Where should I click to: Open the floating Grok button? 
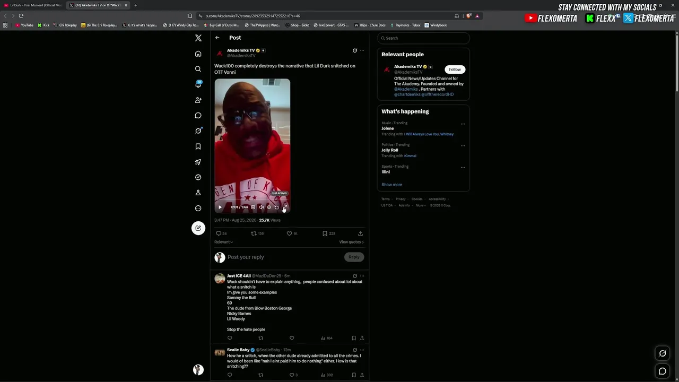pyautogui.click(x=663, y=353)
